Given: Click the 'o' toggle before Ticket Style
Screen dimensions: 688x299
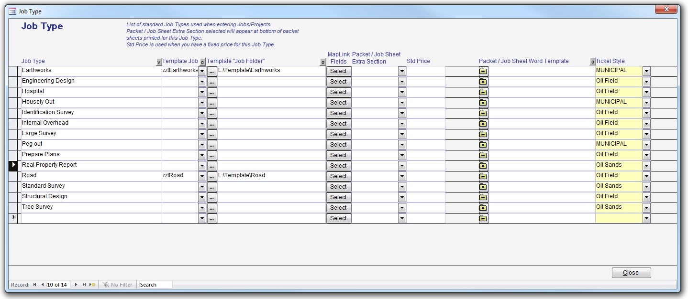Looking at the screenshot, I should point(592,62).
